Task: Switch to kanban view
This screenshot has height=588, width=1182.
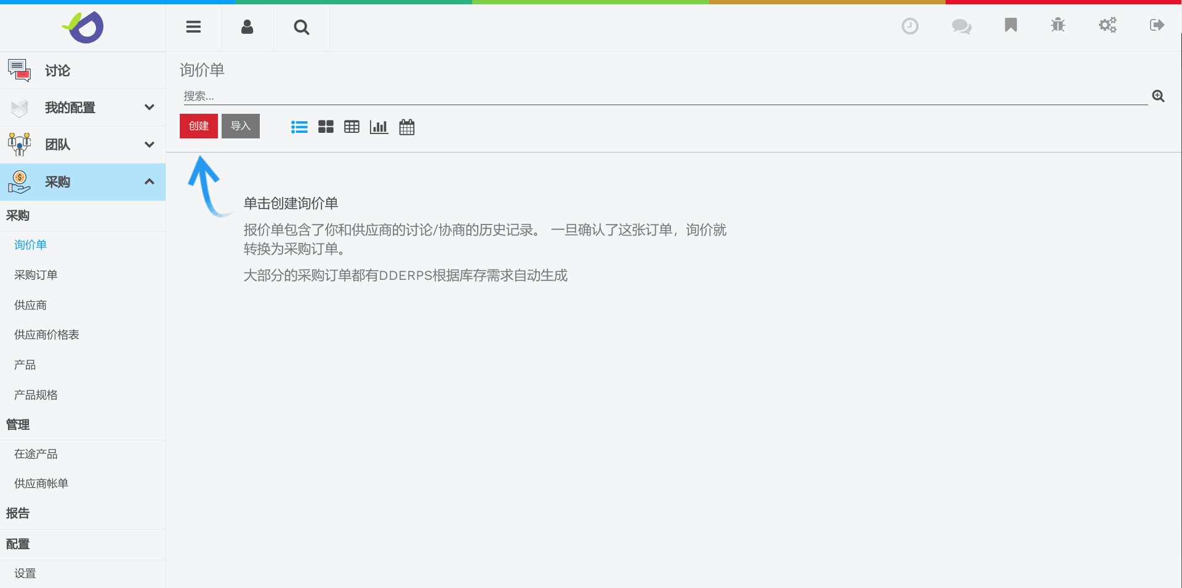Action: coord(326,127)
